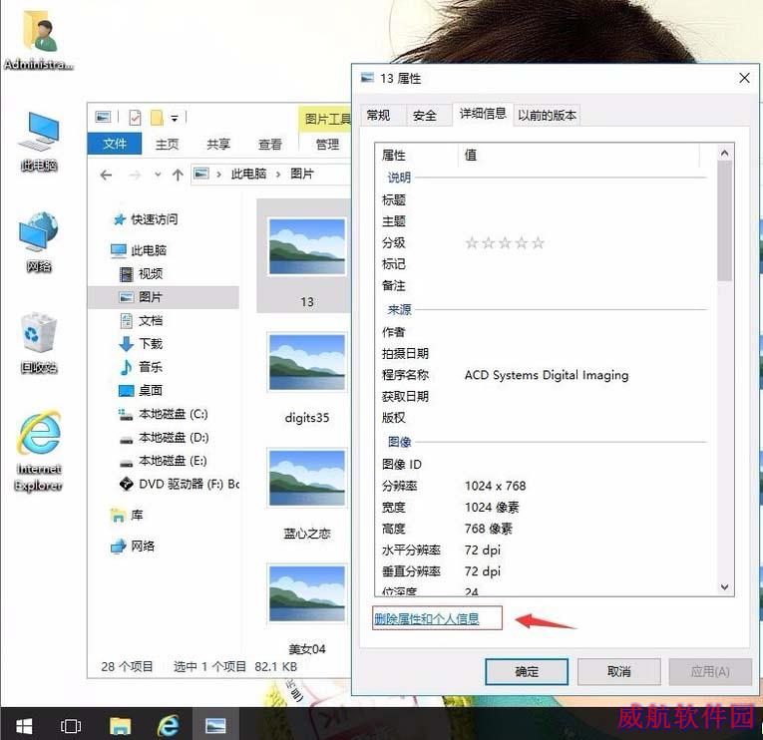Open the quick access toolbar customize dropdown

coord(175,119)
